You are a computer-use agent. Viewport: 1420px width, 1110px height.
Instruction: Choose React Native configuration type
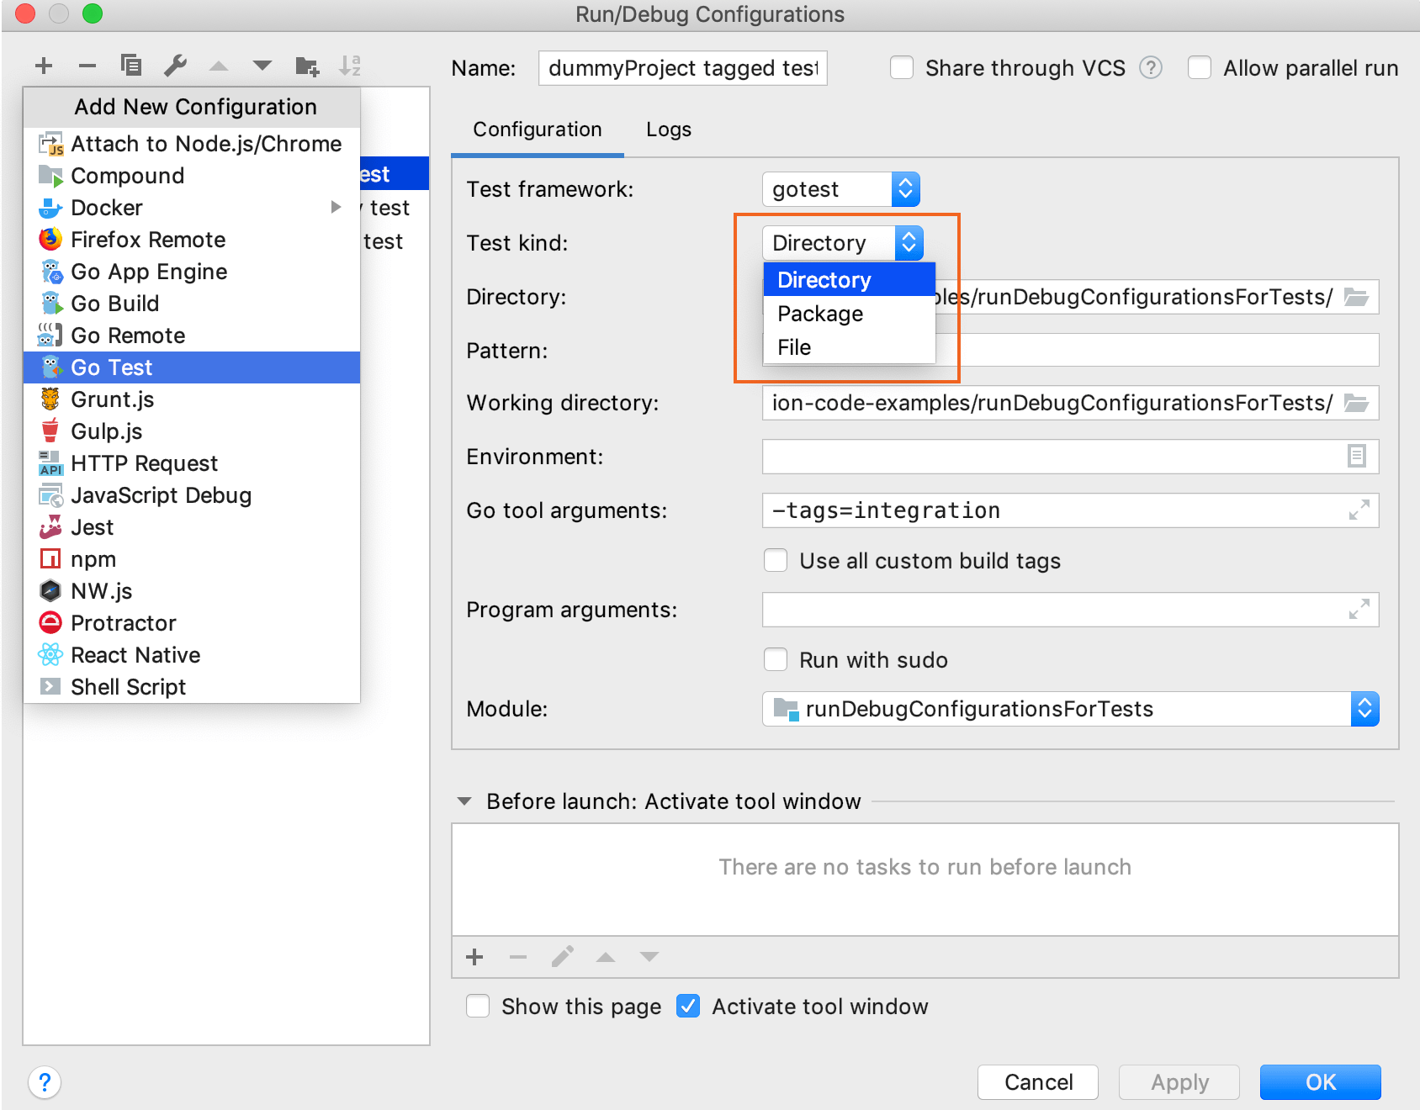pyautogui.click(x=192, y=655)
